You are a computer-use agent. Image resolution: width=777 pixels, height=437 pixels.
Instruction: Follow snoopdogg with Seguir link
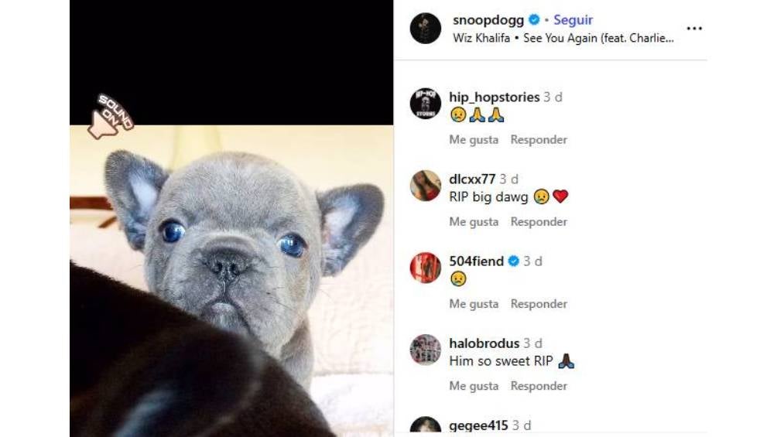click(x=573, y=20)
